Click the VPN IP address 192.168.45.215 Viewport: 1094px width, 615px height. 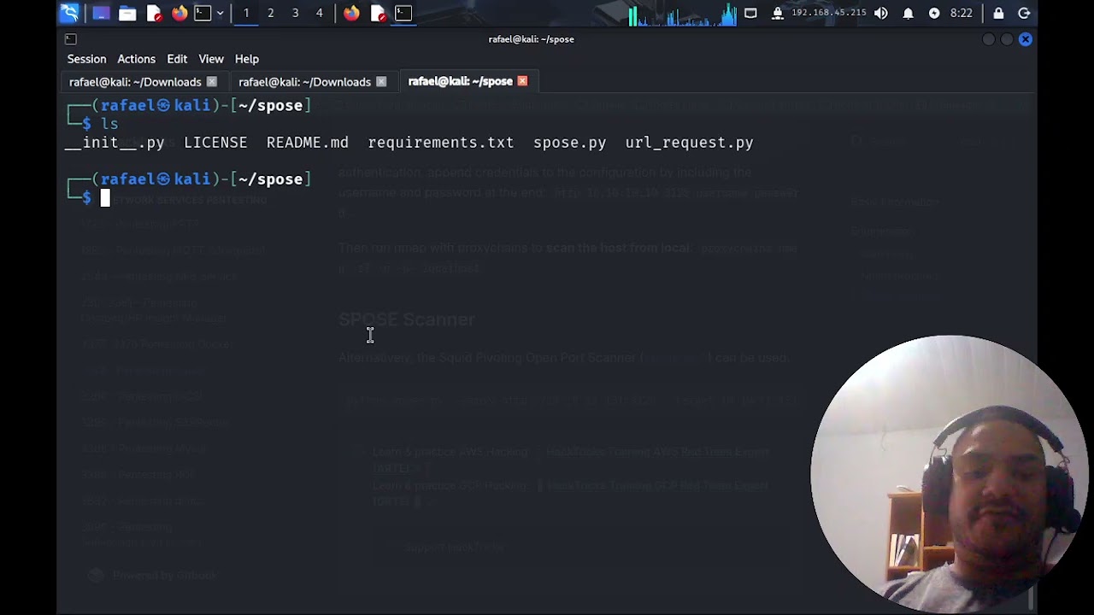[x=828, y=13]
